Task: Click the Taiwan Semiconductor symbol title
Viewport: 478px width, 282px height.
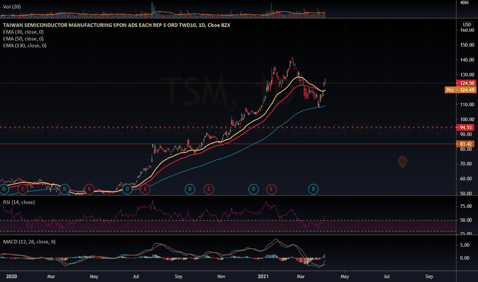Action: [x=116, y=25]
